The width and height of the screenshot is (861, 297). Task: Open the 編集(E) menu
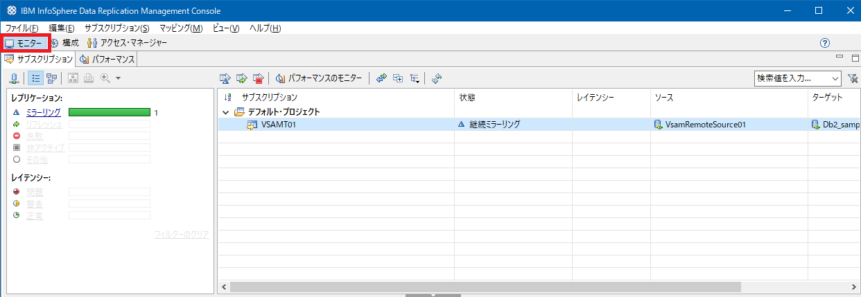[x=62, y=28]
